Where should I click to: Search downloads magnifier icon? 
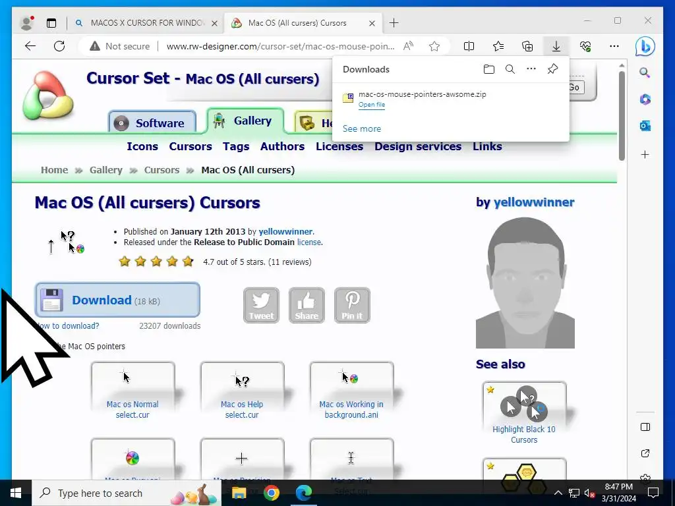[x=510, y=69]
